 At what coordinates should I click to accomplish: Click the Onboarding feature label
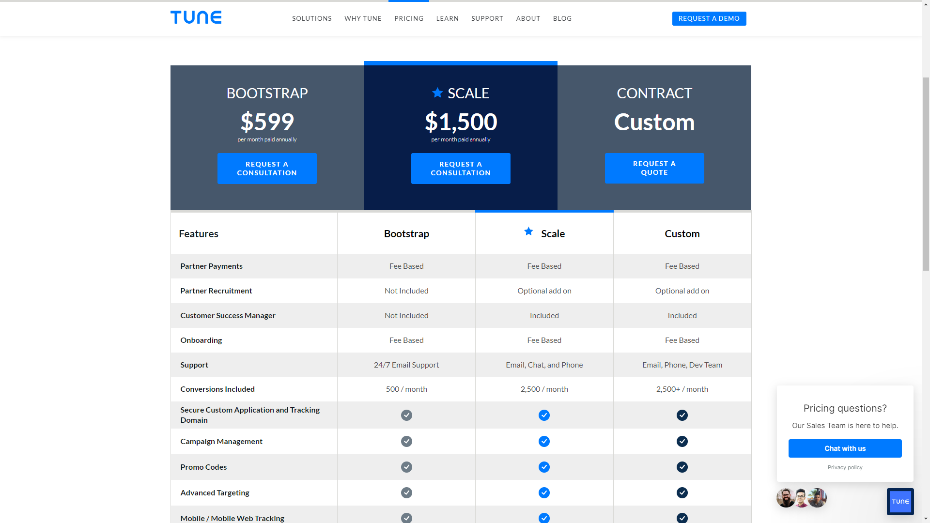pos(201,340)
